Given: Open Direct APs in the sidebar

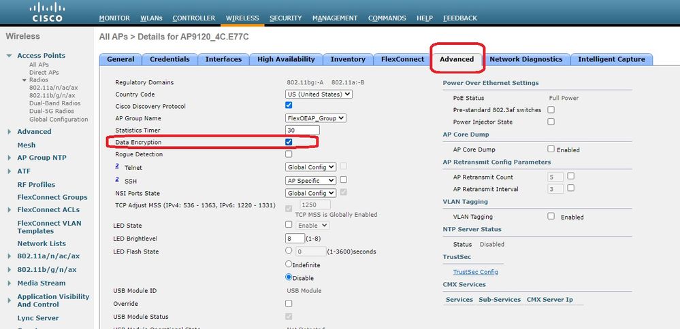Looking at the screenshot, I should click(x=44, y=72).
